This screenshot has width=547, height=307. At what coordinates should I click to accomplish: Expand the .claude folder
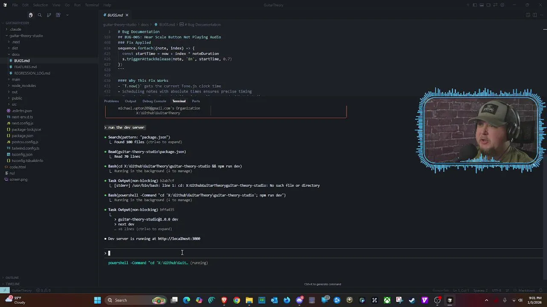pyautogui.click(x=15, y=29)
